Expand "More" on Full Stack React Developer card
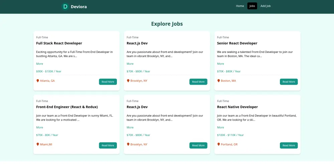 (39, 64)
